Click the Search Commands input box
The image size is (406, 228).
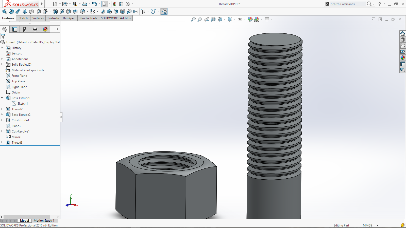click(x=347, y=4)
